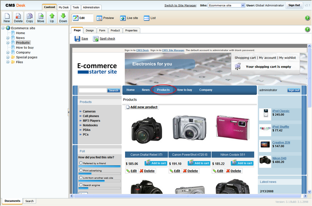Expand the Products tree node

click(8, 43)
